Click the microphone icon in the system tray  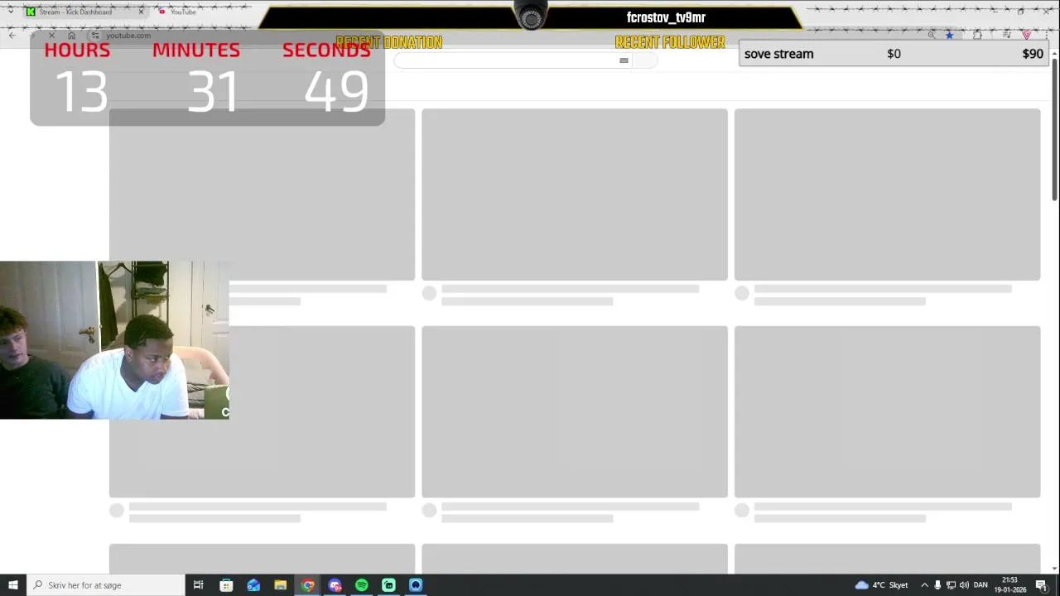(937, 585)
